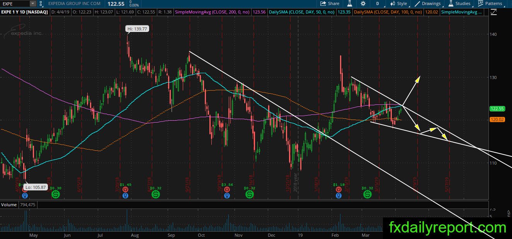Click the EXPEDIA GROUP INC COM description
The height and width of the screenshot is (239, 512).
75,3
